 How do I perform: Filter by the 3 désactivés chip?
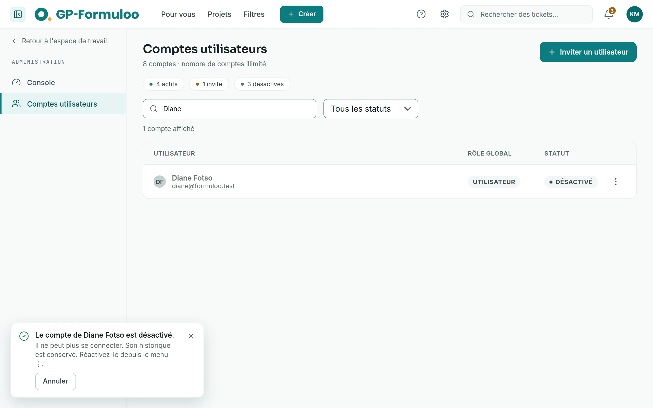[x=262, y=84]
